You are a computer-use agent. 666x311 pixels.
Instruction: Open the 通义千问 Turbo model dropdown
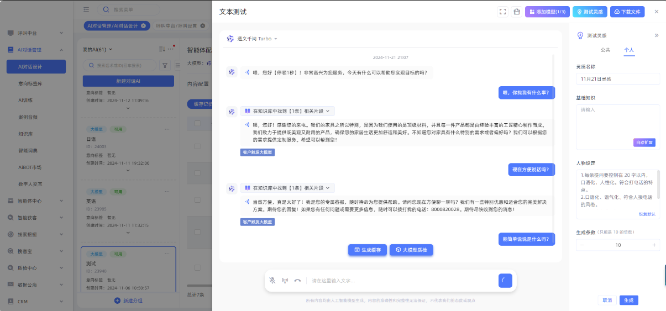tap(252, 39)
